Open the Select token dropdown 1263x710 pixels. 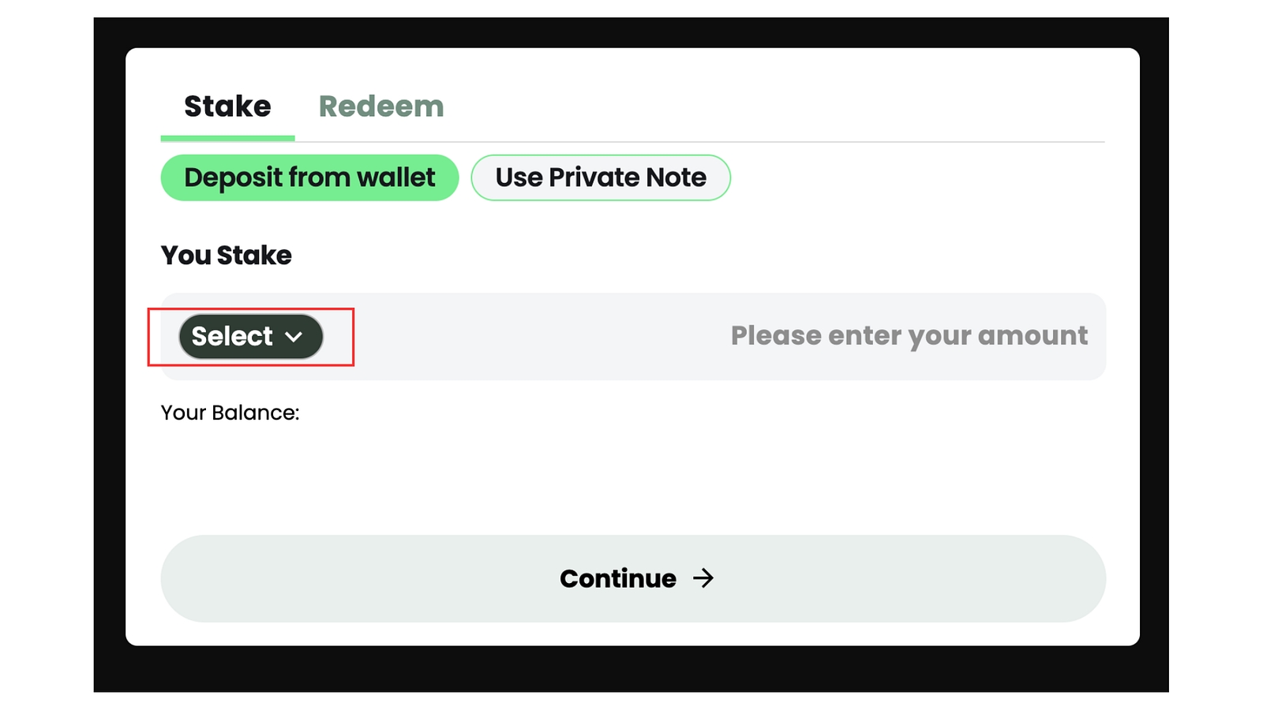(250, 337)
